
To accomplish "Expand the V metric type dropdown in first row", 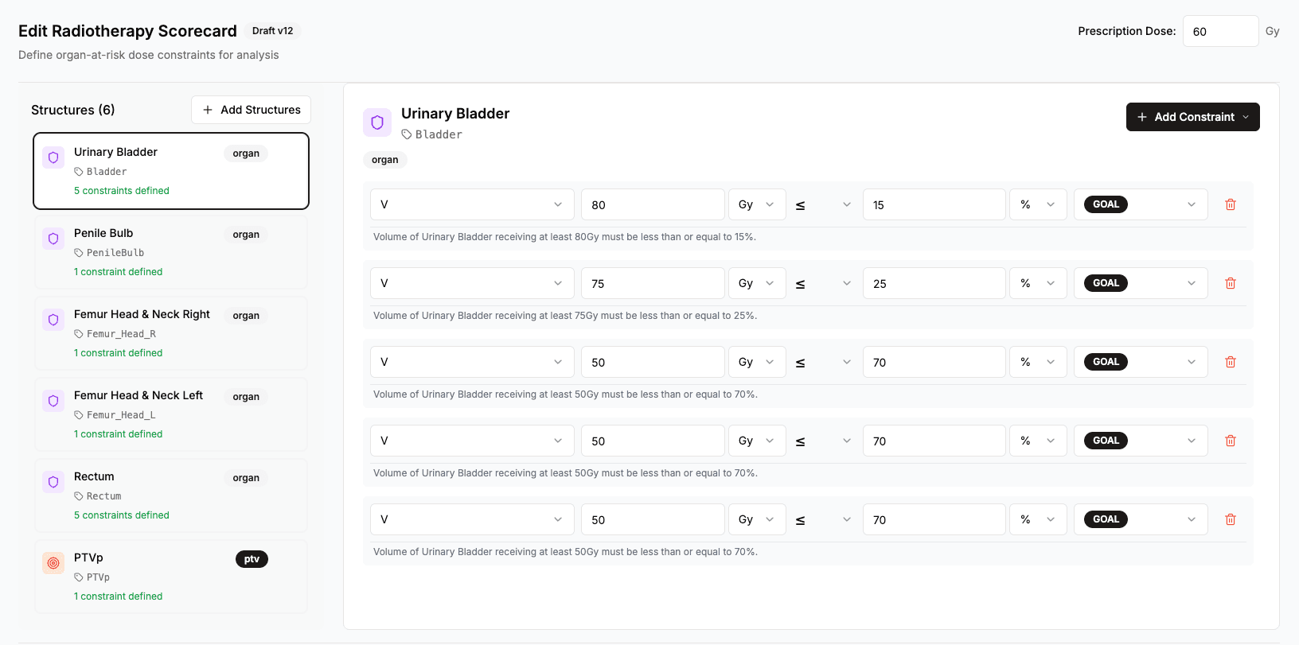I will click(x=471, y=204).
